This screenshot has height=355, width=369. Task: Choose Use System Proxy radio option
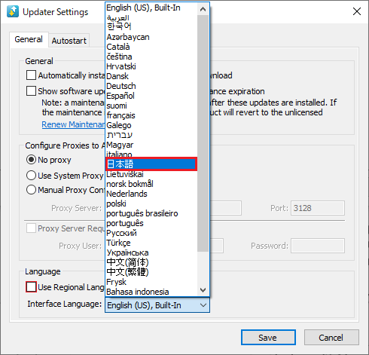(x=31, y=175)
